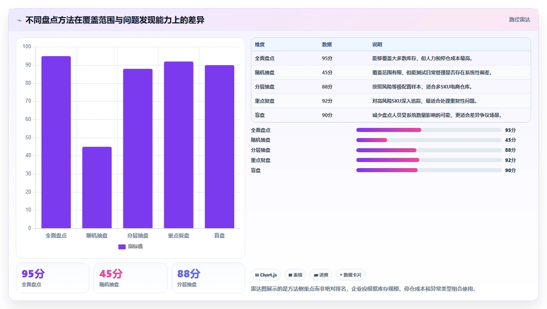The image size is (547, 309).
Task: Click the 进度 chip
Action: 321,275
